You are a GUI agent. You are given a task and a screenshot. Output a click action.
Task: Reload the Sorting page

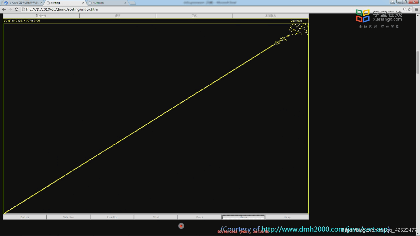pyautogui.click(x=17, y=10)
